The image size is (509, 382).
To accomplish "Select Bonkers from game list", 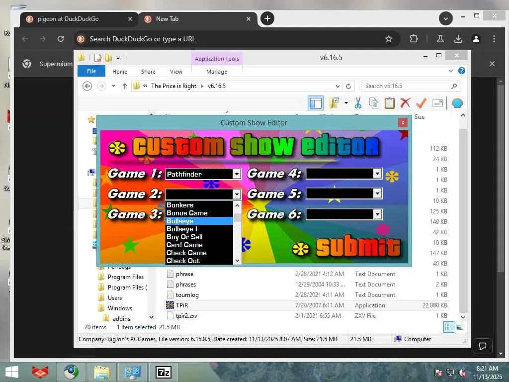I will click(199, 205).
